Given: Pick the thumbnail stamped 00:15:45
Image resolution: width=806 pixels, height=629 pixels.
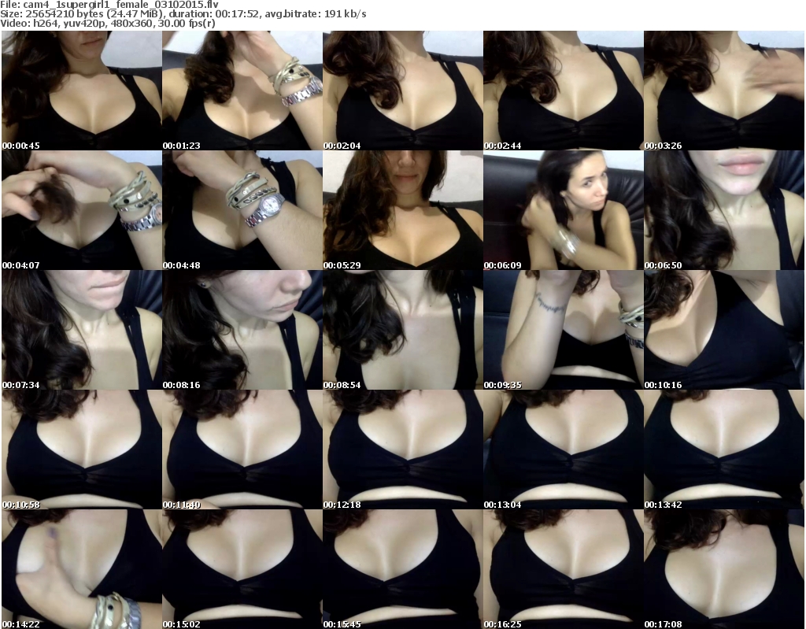Looking at the screenshot, I should pyautogui.click(x=402, y=569).
